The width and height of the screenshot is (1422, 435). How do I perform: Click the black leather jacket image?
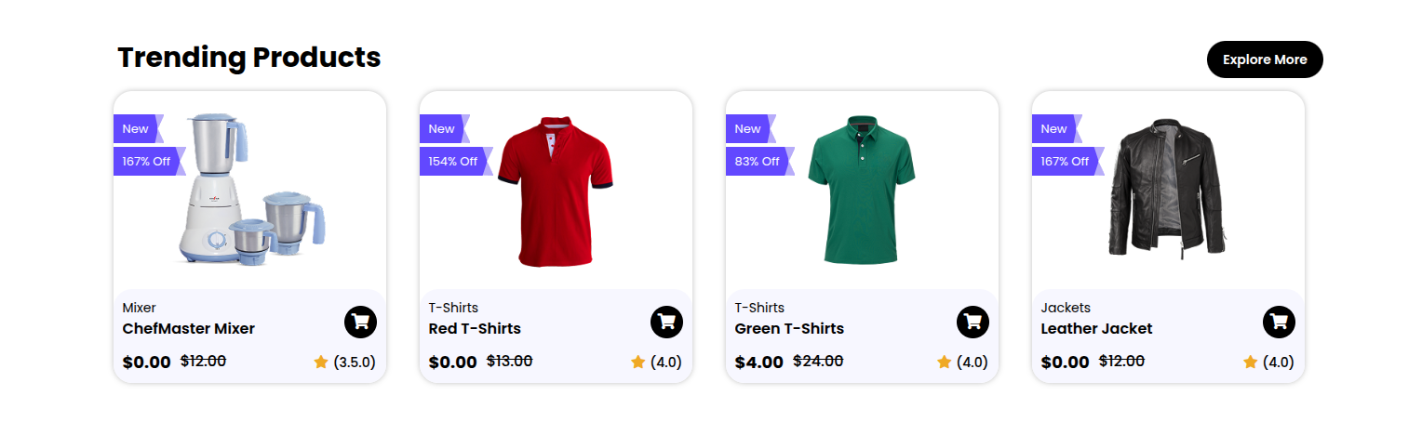(1168, 188)
